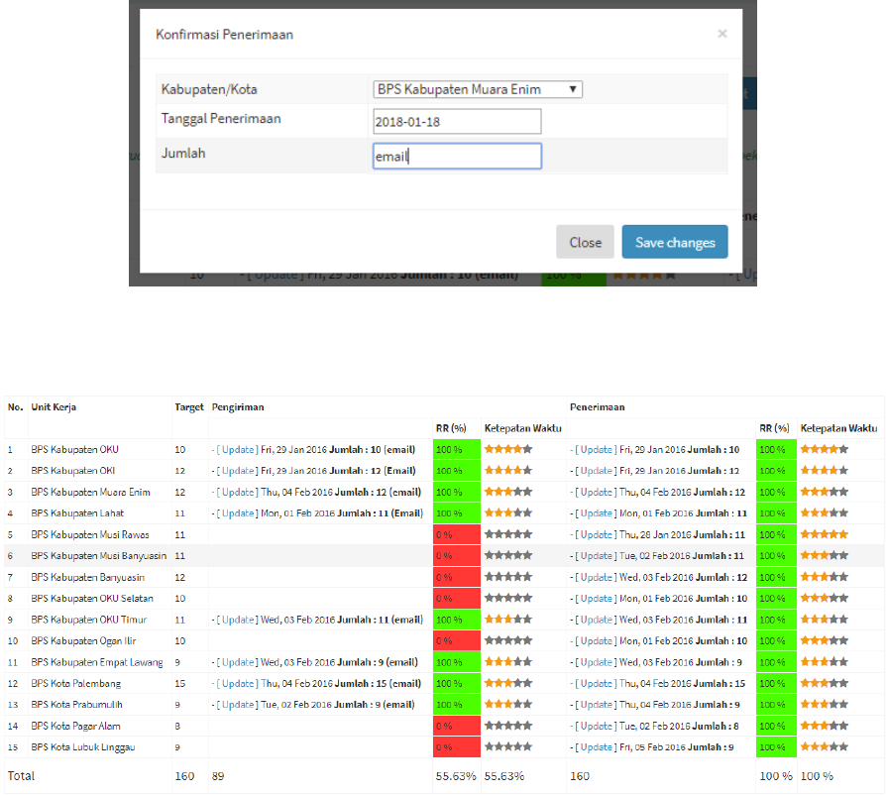The image size is (886, 796).
Task: Click the Target column header
Action: pos(189,407)
